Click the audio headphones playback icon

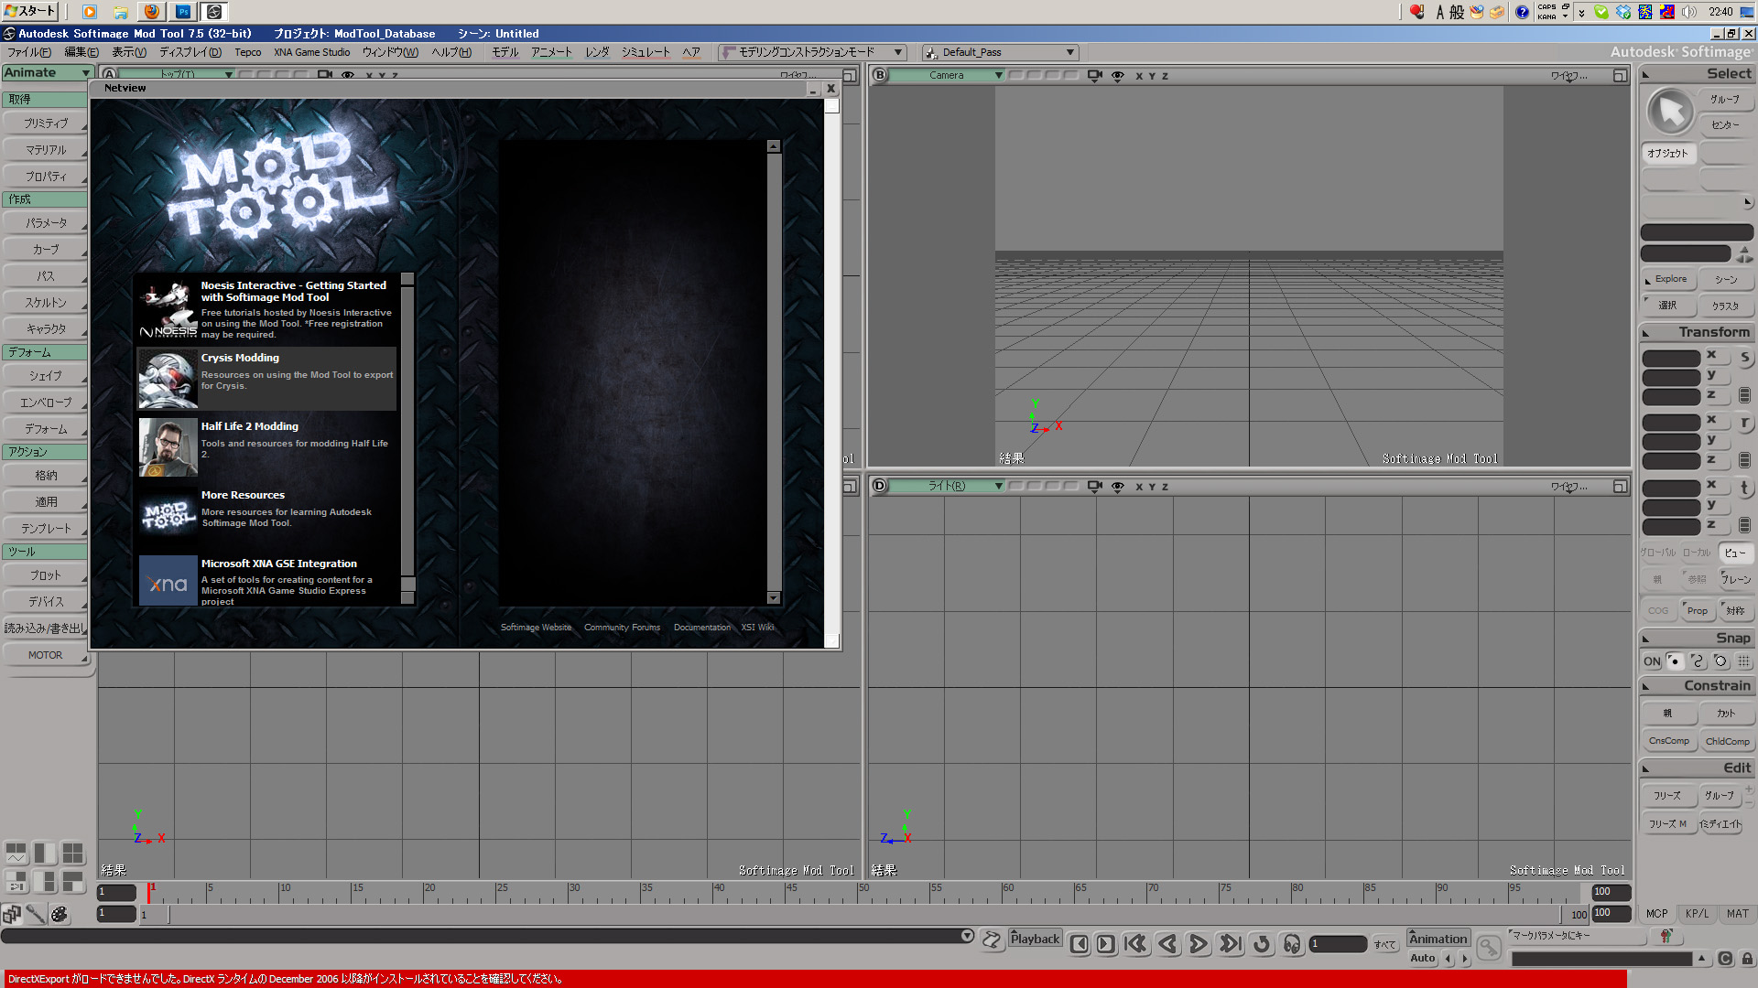[x=1292, y=944]
